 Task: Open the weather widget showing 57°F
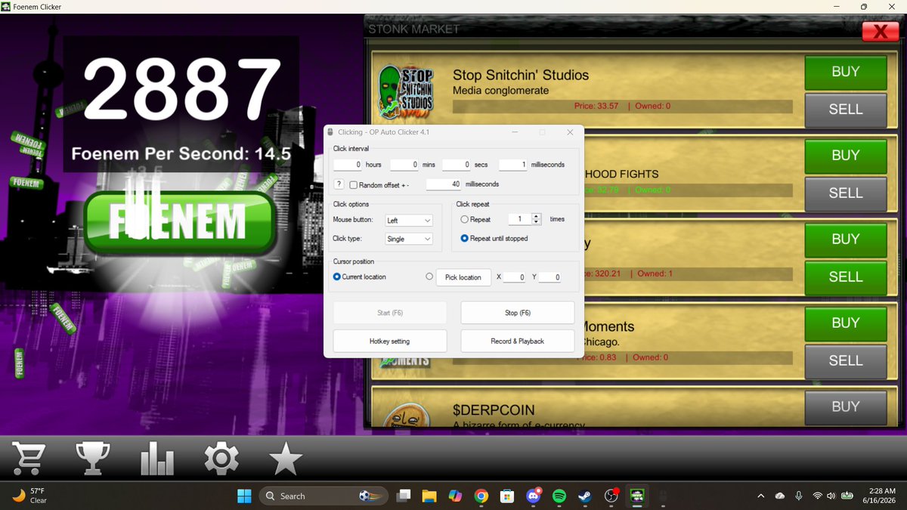pyautogui.click(x=30, y=496)
